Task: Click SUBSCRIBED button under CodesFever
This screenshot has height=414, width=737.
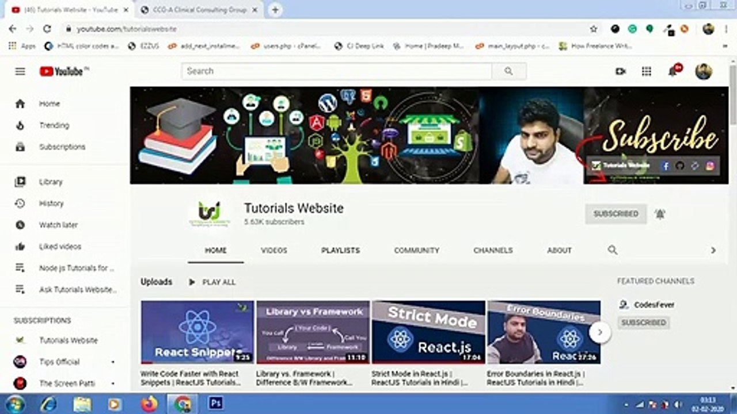Action: [x=644, y=323]
